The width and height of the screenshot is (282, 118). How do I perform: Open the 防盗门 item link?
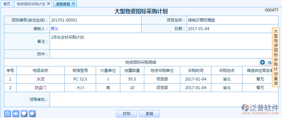point(40,88)
